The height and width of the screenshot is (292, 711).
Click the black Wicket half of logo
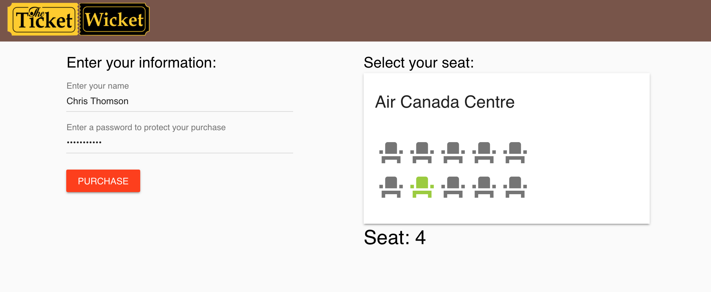114,20
